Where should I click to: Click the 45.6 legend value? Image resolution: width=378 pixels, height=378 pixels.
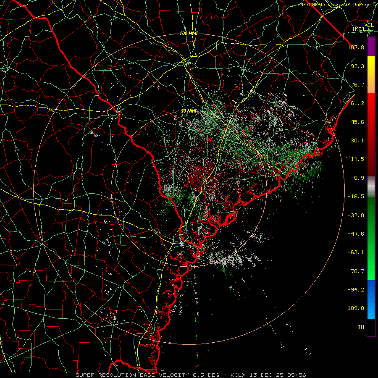(357, 122)
